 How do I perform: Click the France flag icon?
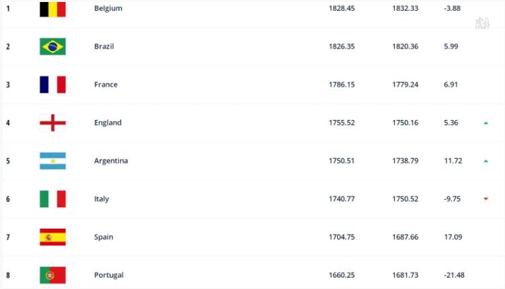coord(52,84)
